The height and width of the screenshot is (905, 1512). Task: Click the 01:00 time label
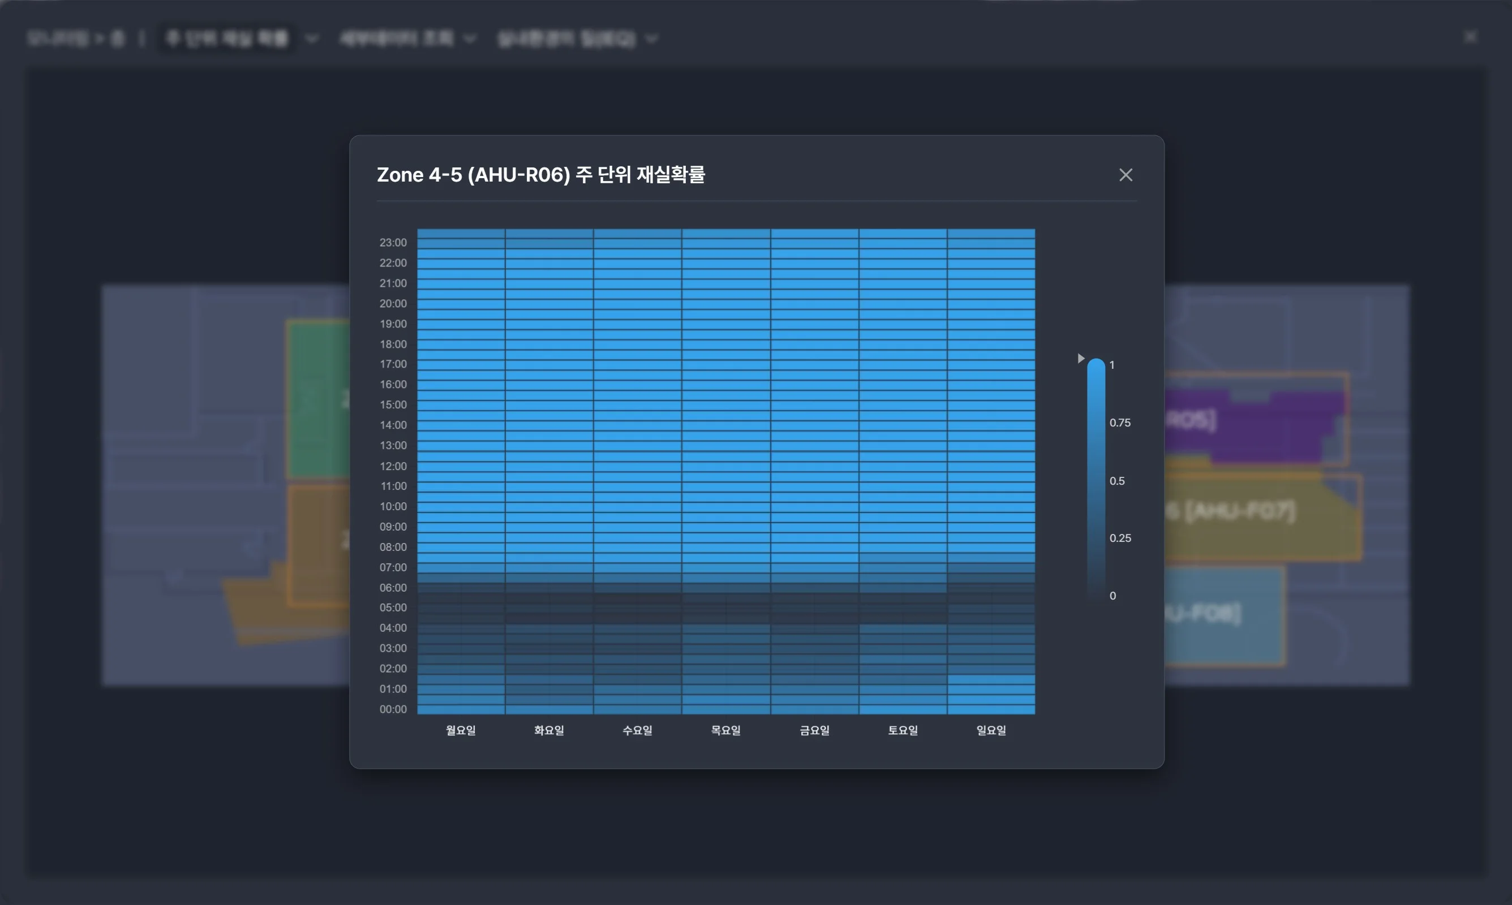393,688
